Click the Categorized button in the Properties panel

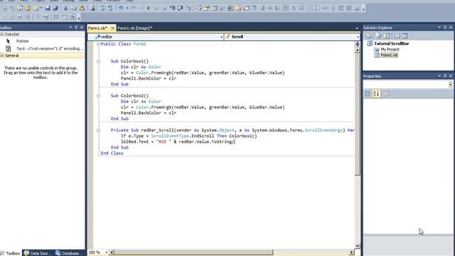coord(368,93)
